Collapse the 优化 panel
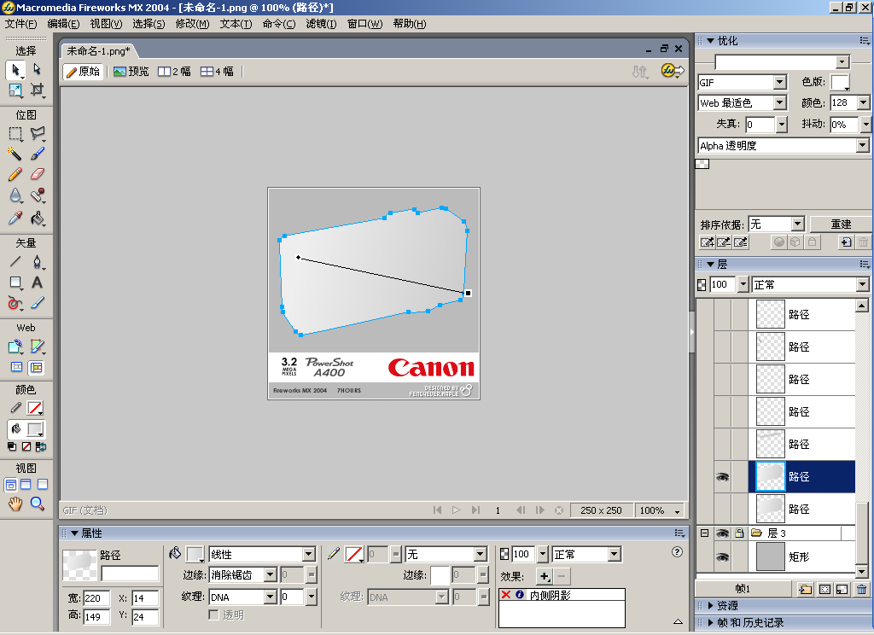Screen dimensions: 874x635 point(711,41)
